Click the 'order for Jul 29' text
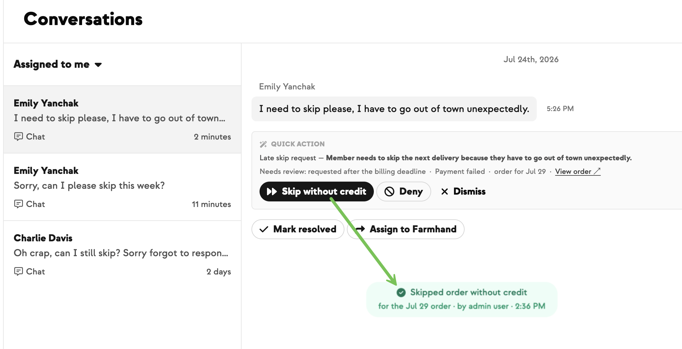The height and width of the screenshot is (349, 682). (x=520, y=171)
